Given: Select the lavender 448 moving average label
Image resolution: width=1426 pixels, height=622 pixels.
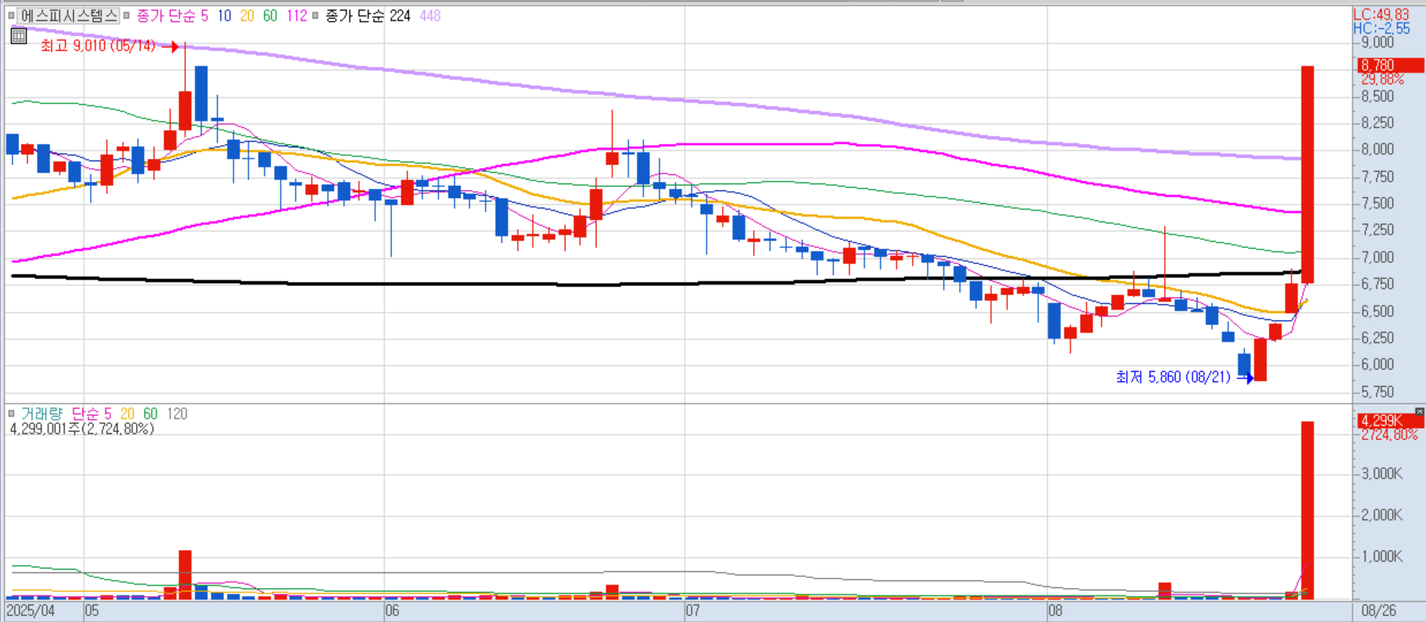Looking at the screenshot, I should click(x=431, y=15).
